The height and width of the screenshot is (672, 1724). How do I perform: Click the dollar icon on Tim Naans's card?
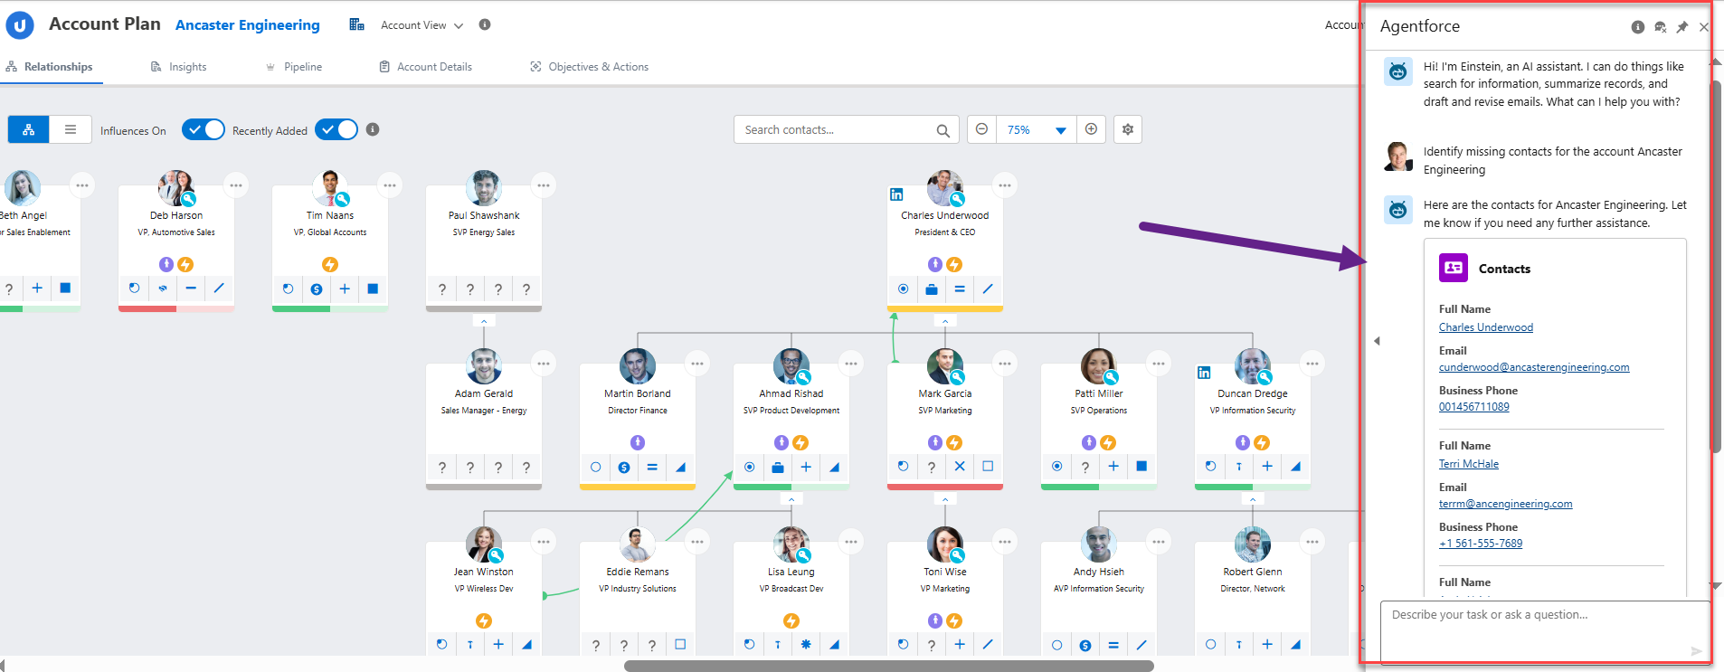pos(317,289)
